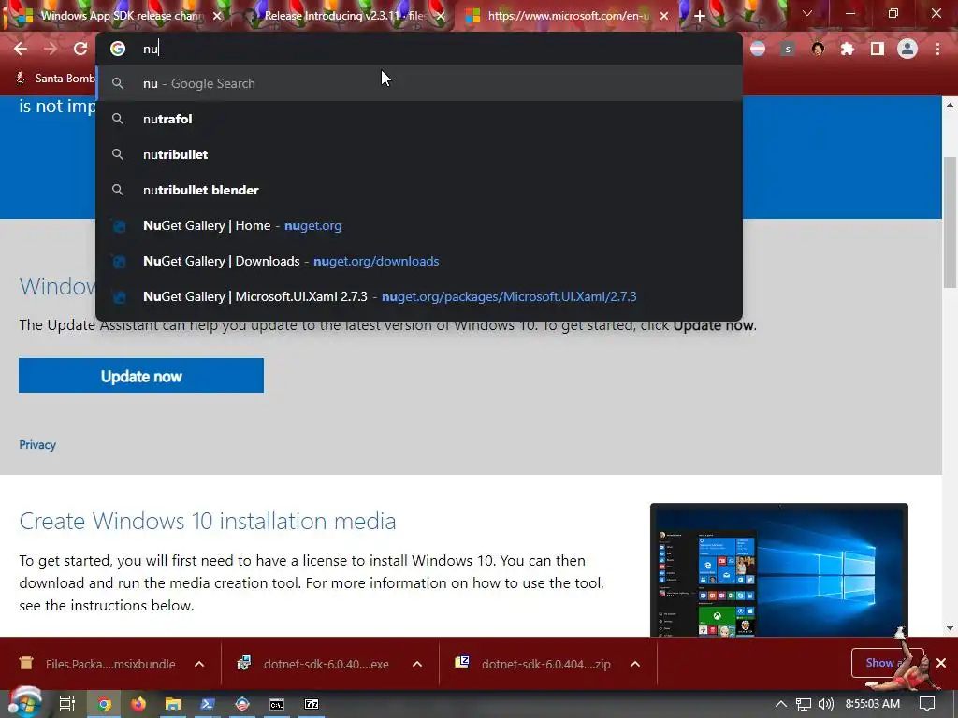Choose the 'nutribullet' suggestion
Image resolution: width=958 pixels, height=718 pixels.
tap(419, 154)
